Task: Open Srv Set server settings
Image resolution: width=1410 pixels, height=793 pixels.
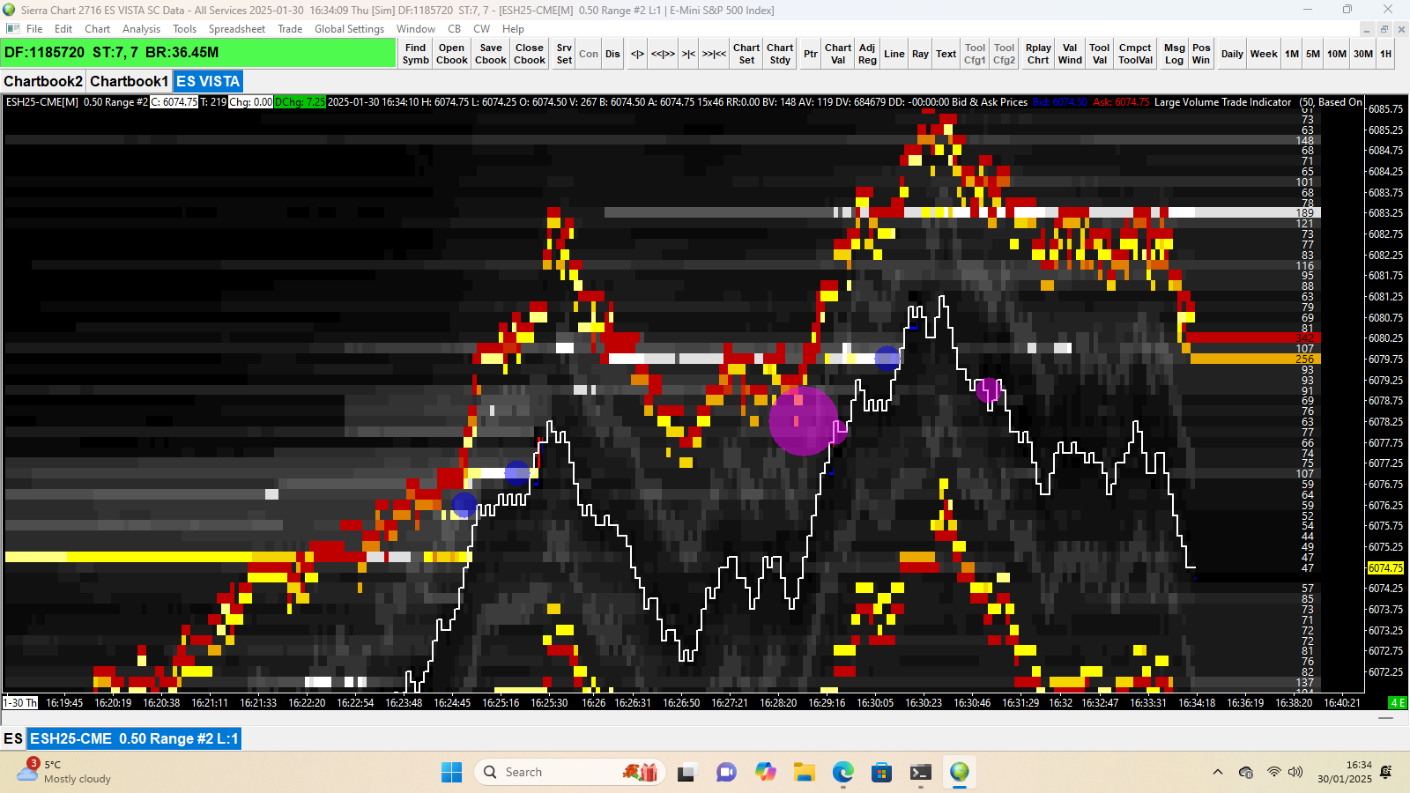Action: (564, 54)
